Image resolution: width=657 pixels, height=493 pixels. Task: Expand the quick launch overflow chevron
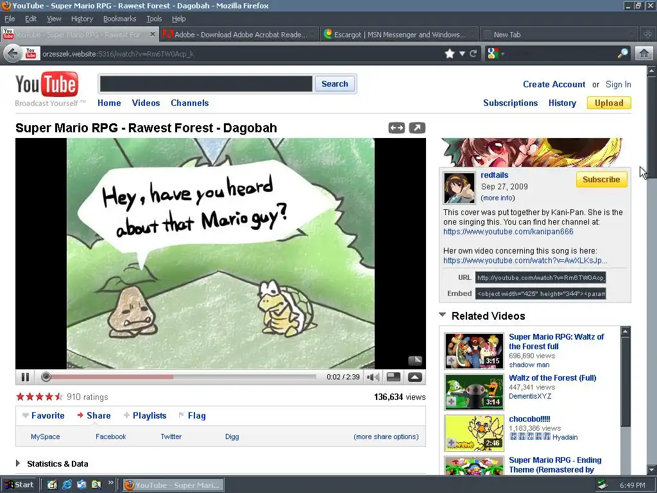110,483
